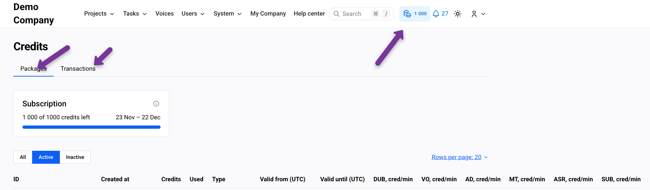Viewport: 650px width, 190px height.
Task: Open user account profile icon
Action: tap(474, 14)
